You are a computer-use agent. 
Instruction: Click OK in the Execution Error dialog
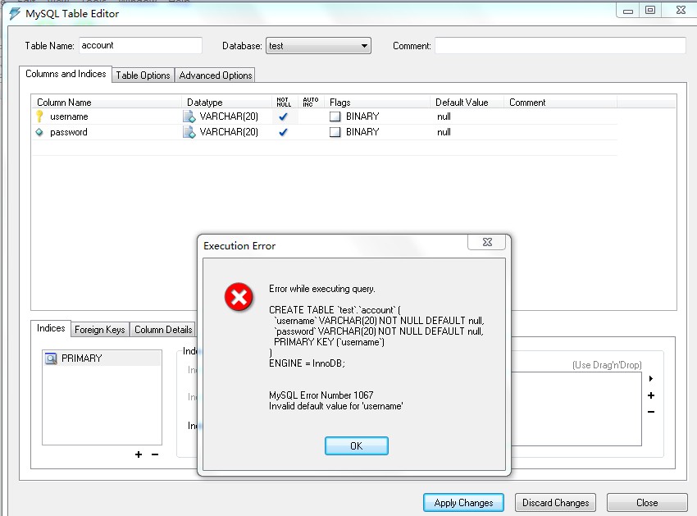[357, 445]
